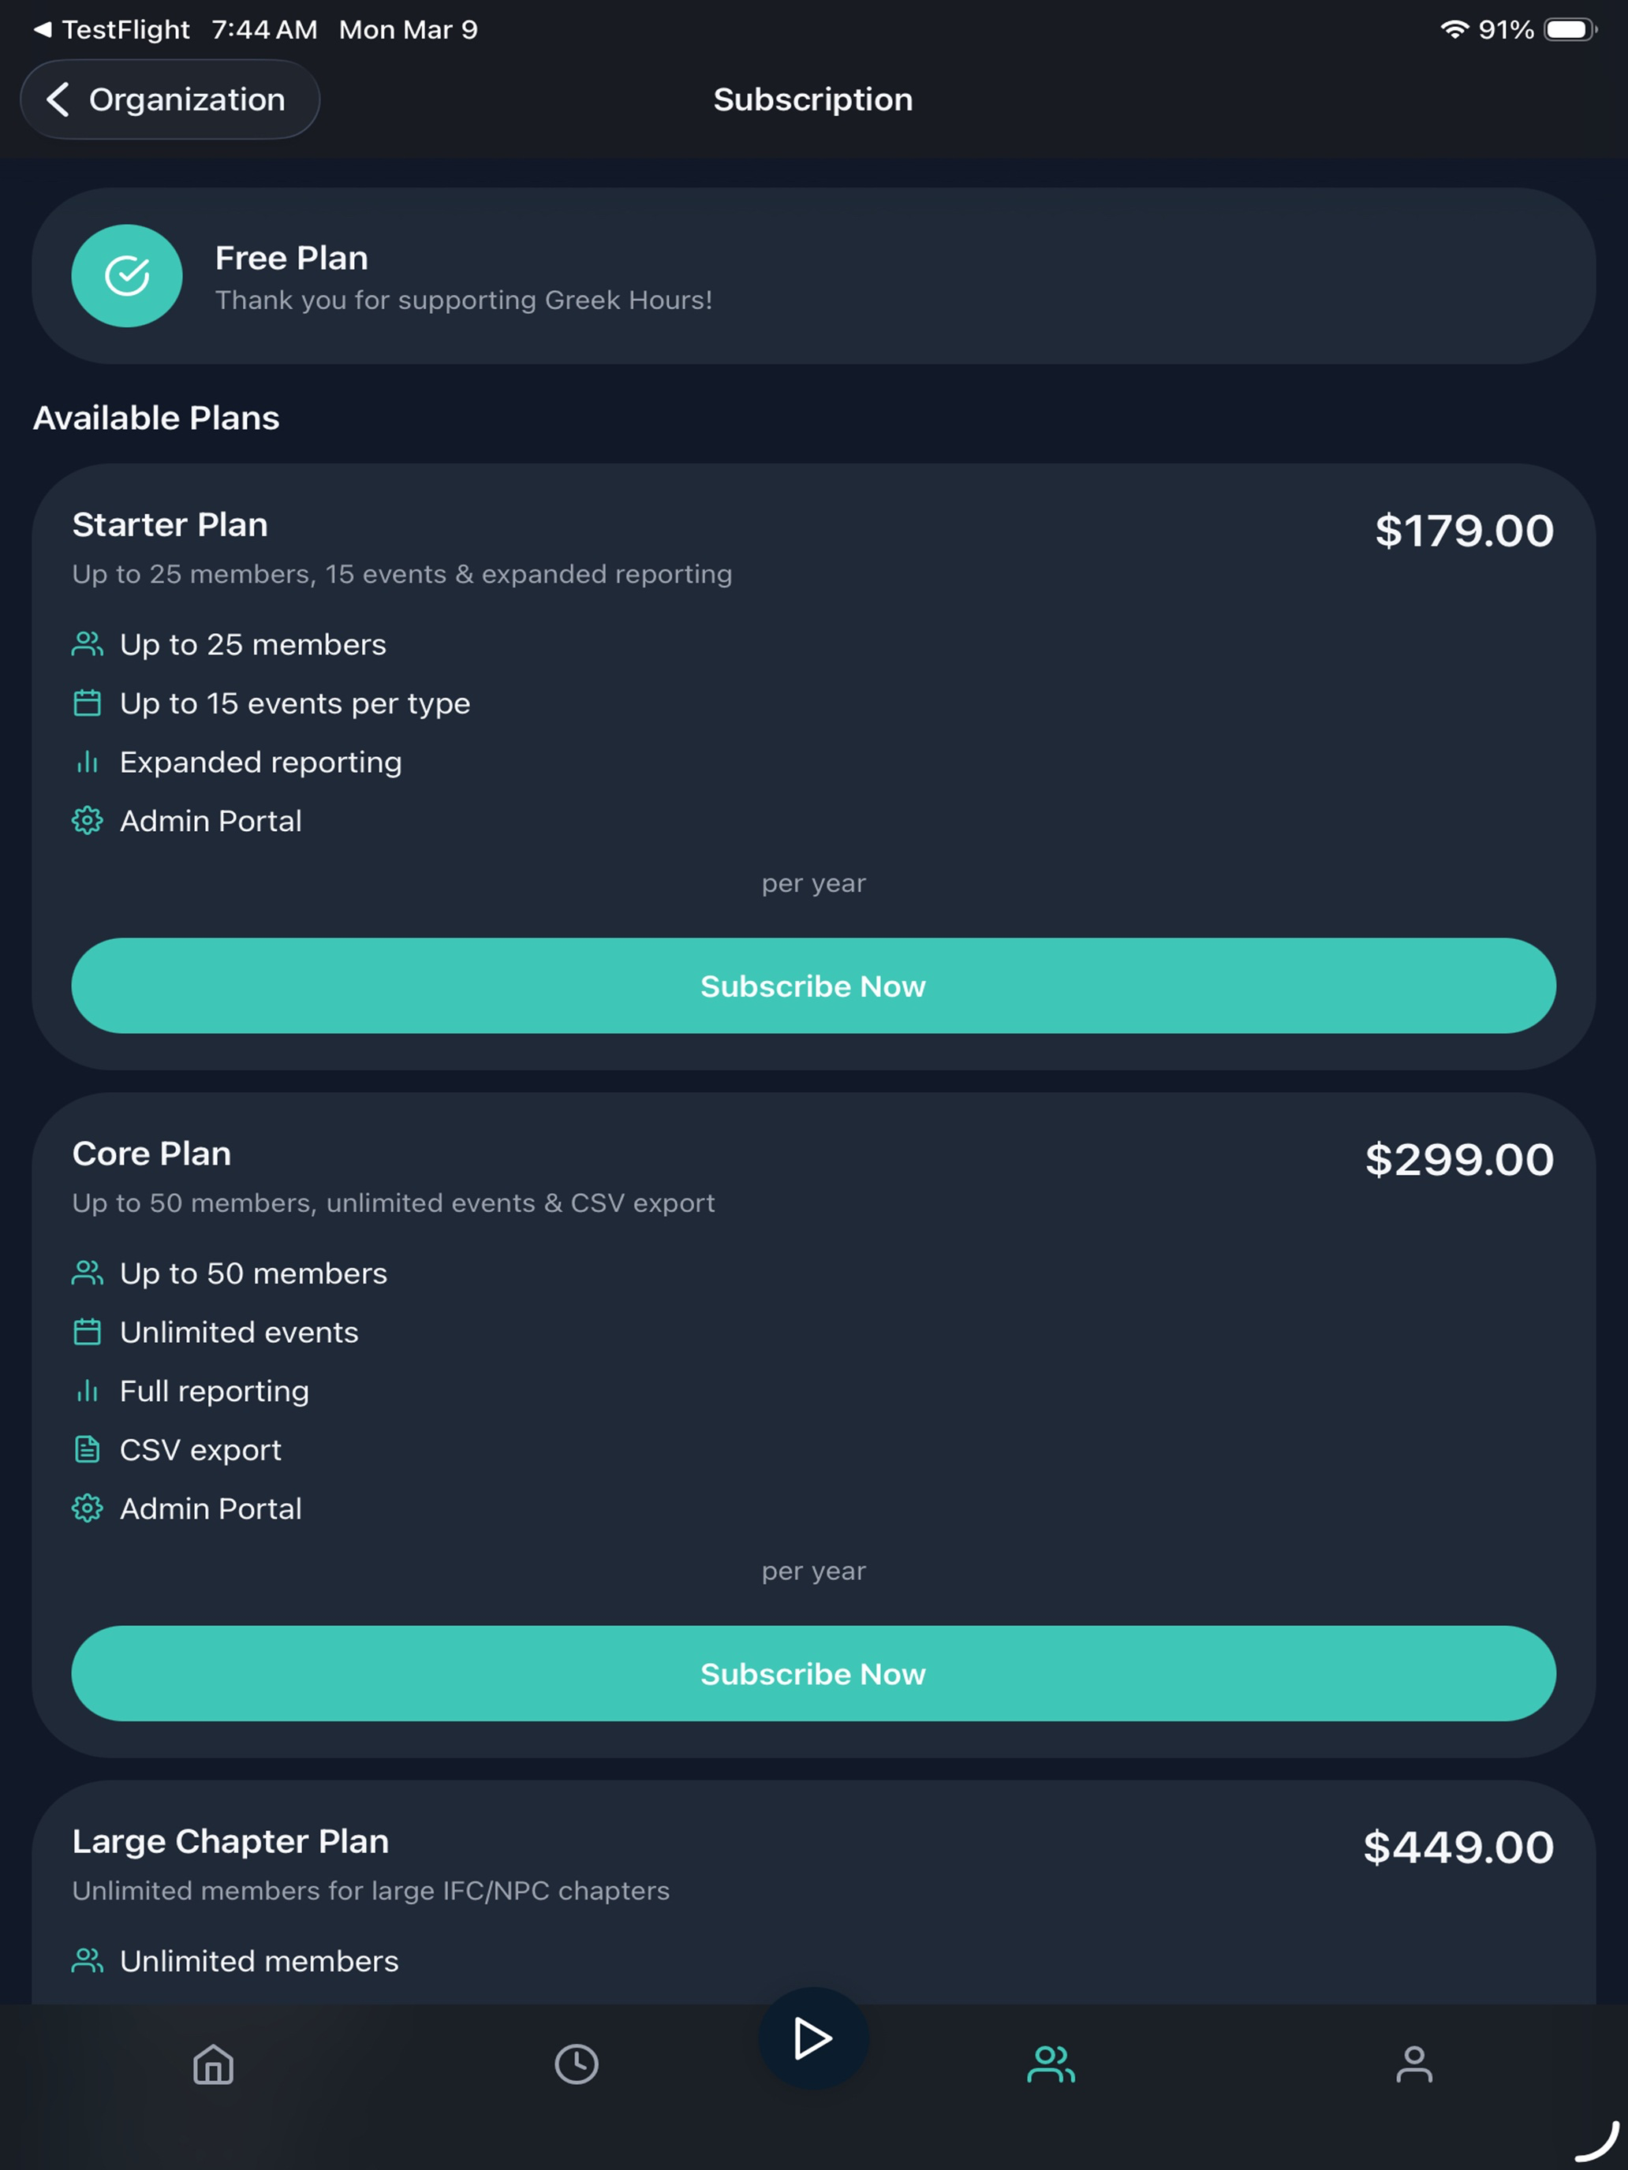Tap the Core Plan $299.00 price
Screen dimensions: 1628x2170
pyautogui.click(x=1459, y=1160)
